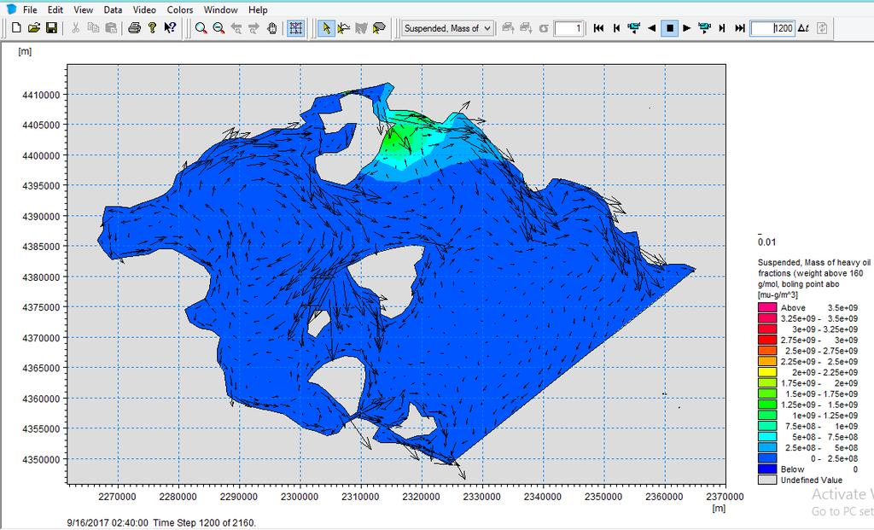Screen dimensions: 874x530
Task: Play animation forward
Action: [x=687, y=28]
